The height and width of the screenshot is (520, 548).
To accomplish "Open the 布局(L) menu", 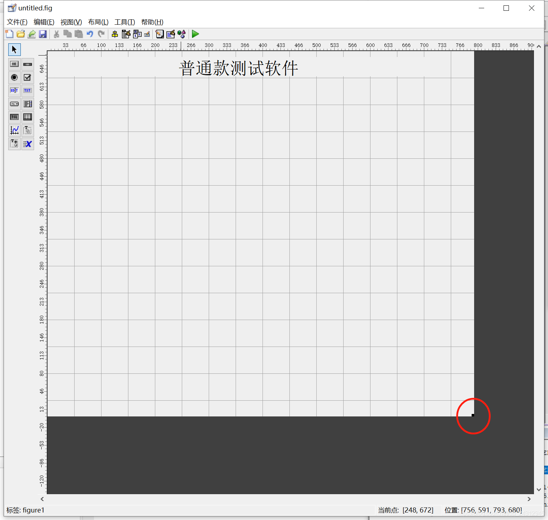I will (x=98, y=22).
